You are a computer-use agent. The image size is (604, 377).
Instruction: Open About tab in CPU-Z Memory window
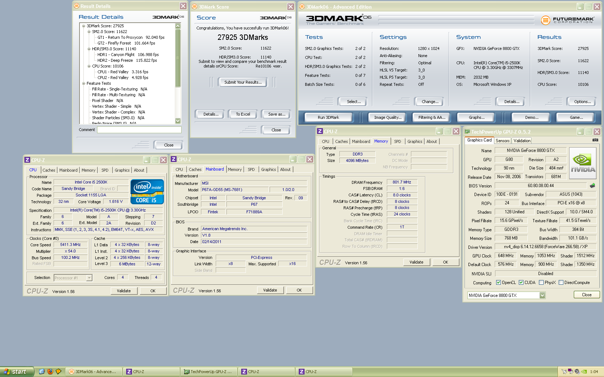[x=431, y=141]
